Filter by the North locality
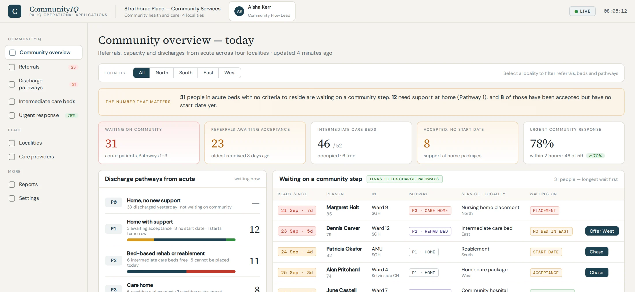635x292 pixels. [162, 73]
